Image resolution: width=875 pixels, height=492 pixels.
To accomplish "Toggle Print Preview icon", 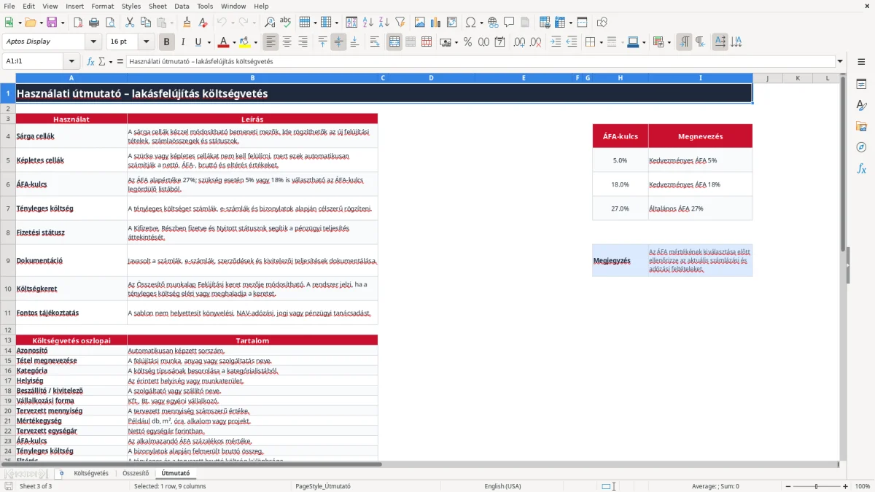I will (110, 23).
